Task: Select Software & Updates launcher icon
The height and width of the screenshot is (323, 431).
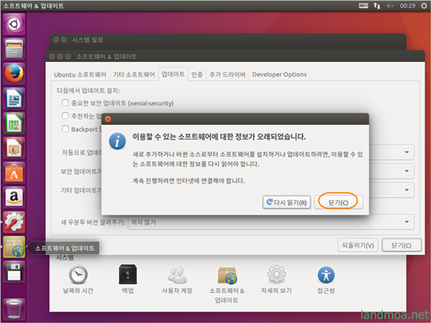Action: [x=14, y=247]
